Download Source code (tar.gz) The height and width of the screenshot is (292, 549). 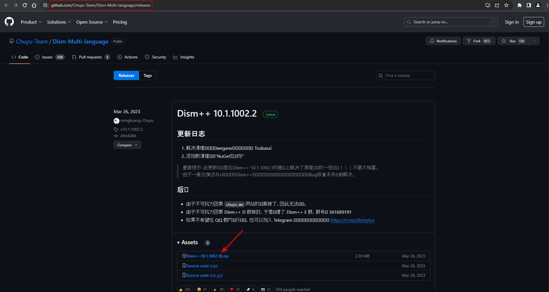(x=205, y=275)
